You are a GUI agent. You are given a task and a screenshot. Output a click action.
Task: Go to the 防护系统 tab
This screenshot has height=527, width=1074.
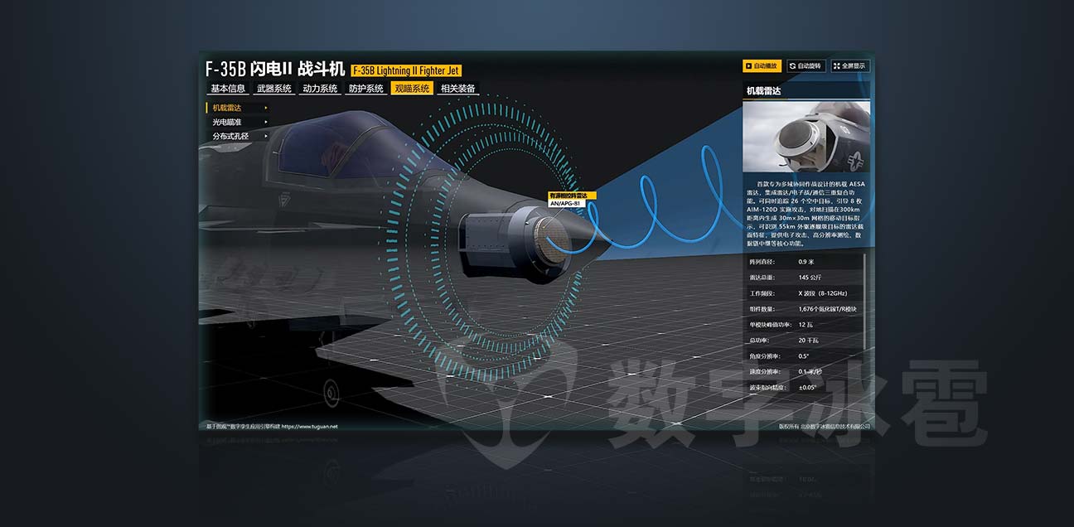pyautogui.click(x=365, y=89)
